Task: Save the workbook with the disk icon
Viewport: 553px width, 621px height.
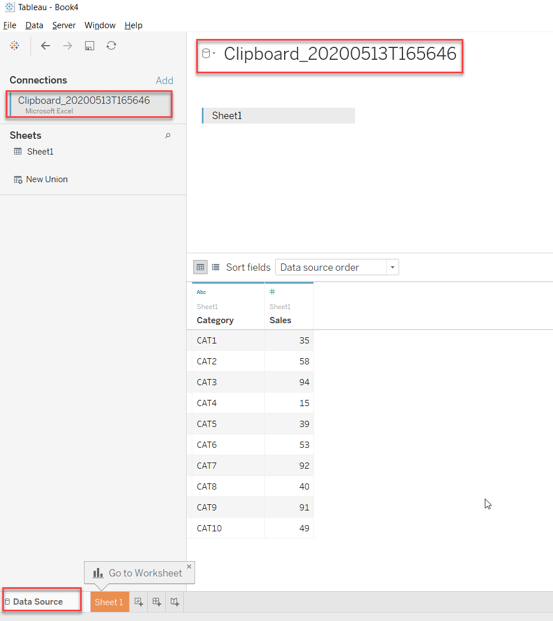Action: coord(90,46)
